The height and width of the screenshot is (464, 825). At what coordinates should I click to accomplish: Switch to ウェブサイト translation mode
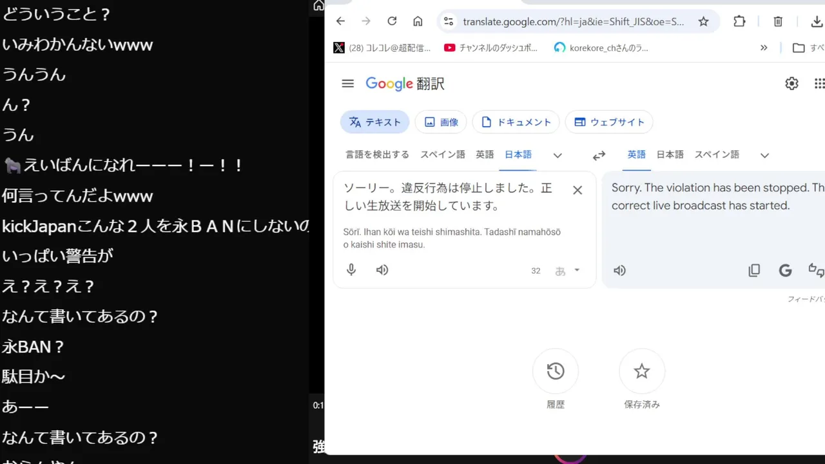click(609, 122)
